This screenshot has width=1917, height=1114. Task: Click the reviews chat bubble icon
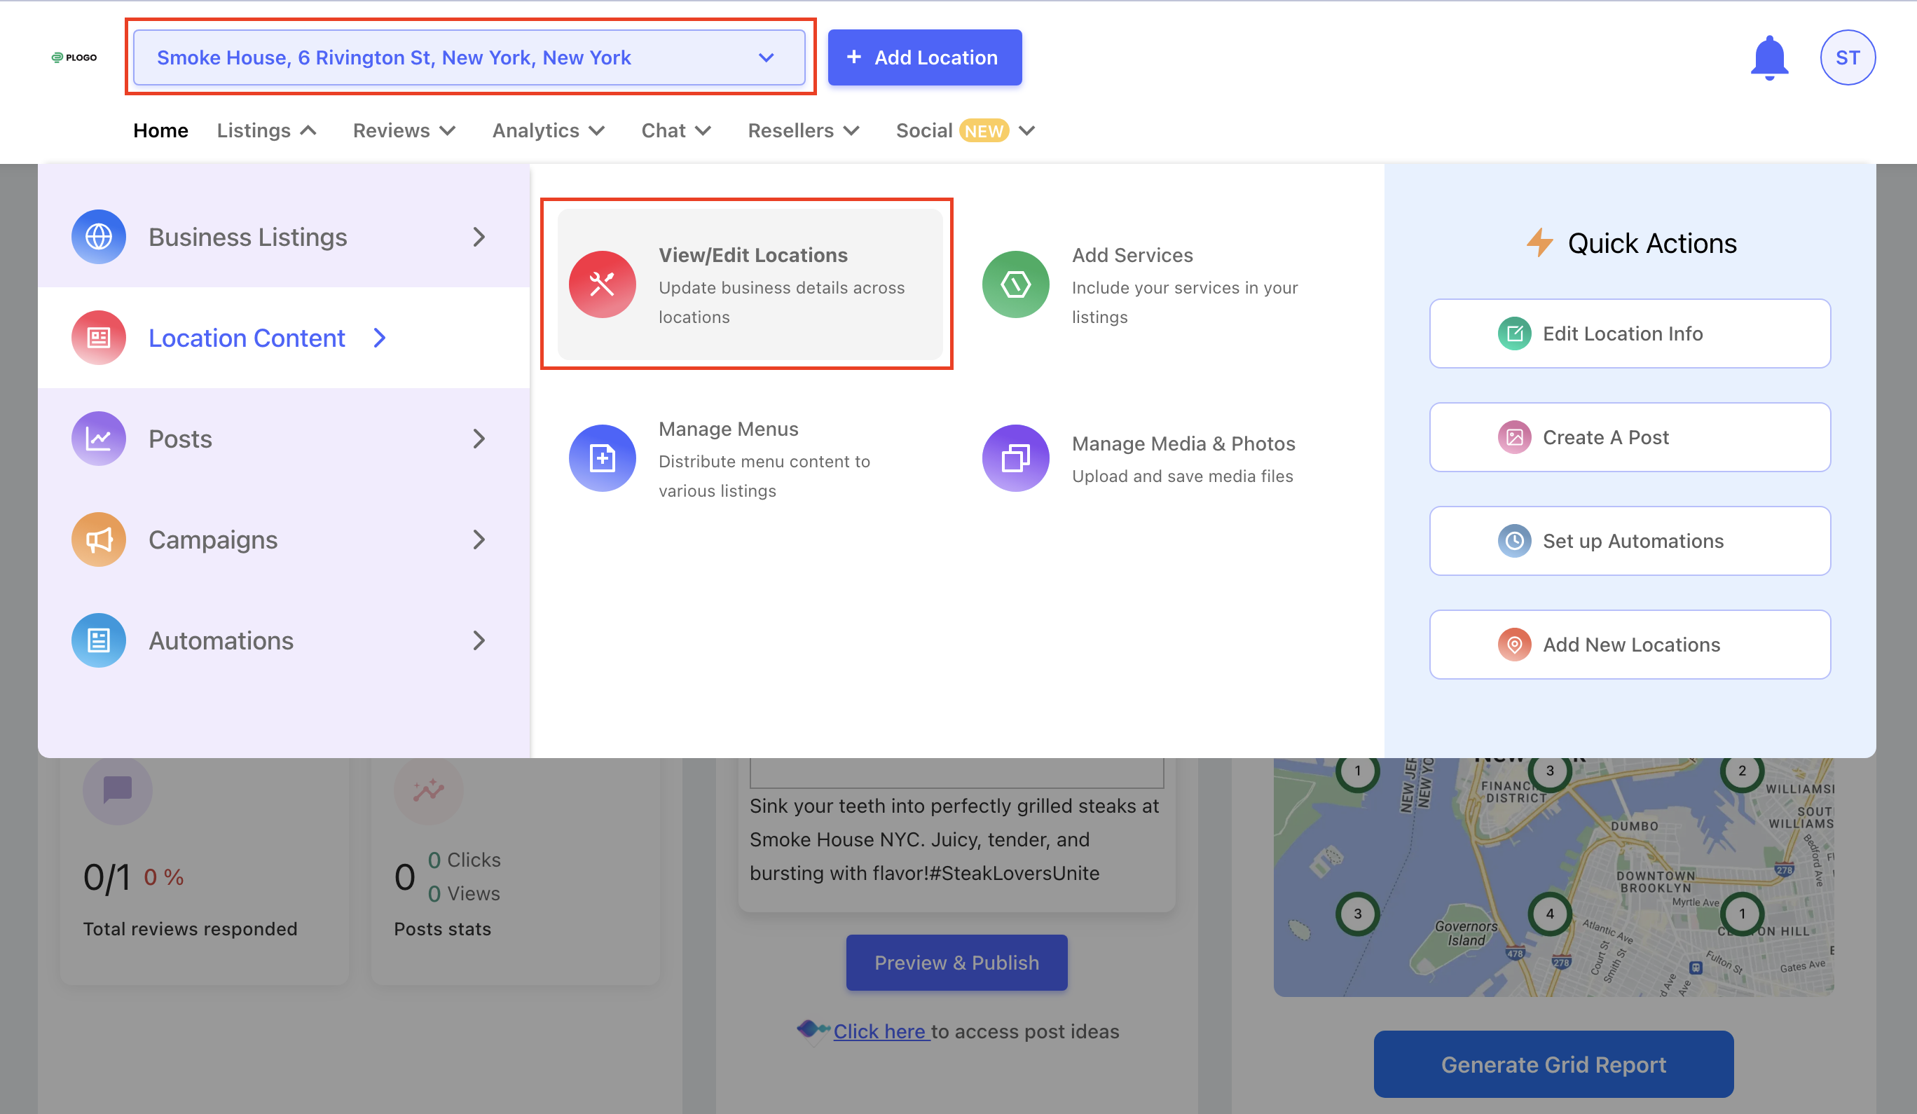[x=118, y=790]
